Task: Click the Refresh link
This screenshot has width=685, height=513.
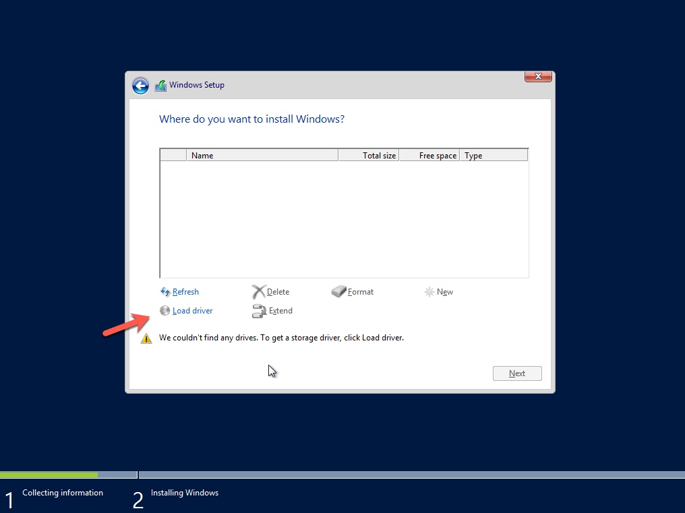Action: [185, 291]
